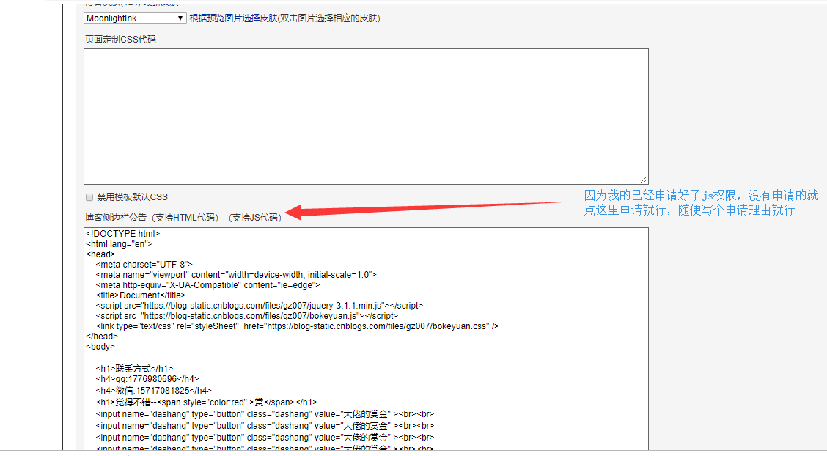
Task: Open the MoonlightInk skin dropdown
Action: click(134, 18)
